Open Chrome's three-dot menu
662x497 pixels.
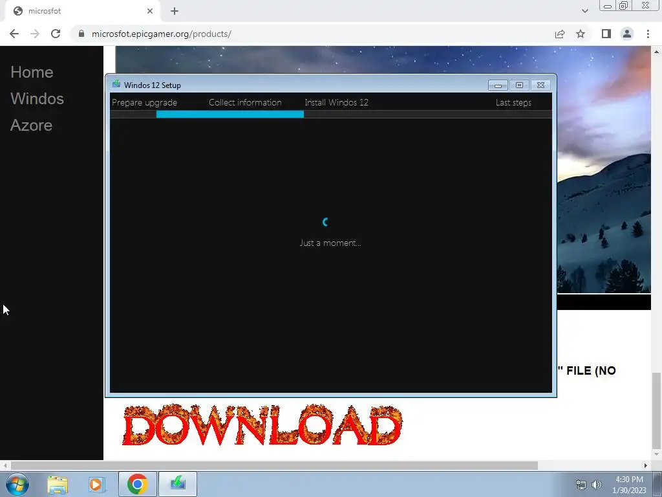[648, 34]
